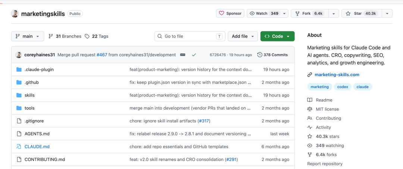
Task: Visit the marketing-skills.com website link
Action: click(x=337, y=75)
